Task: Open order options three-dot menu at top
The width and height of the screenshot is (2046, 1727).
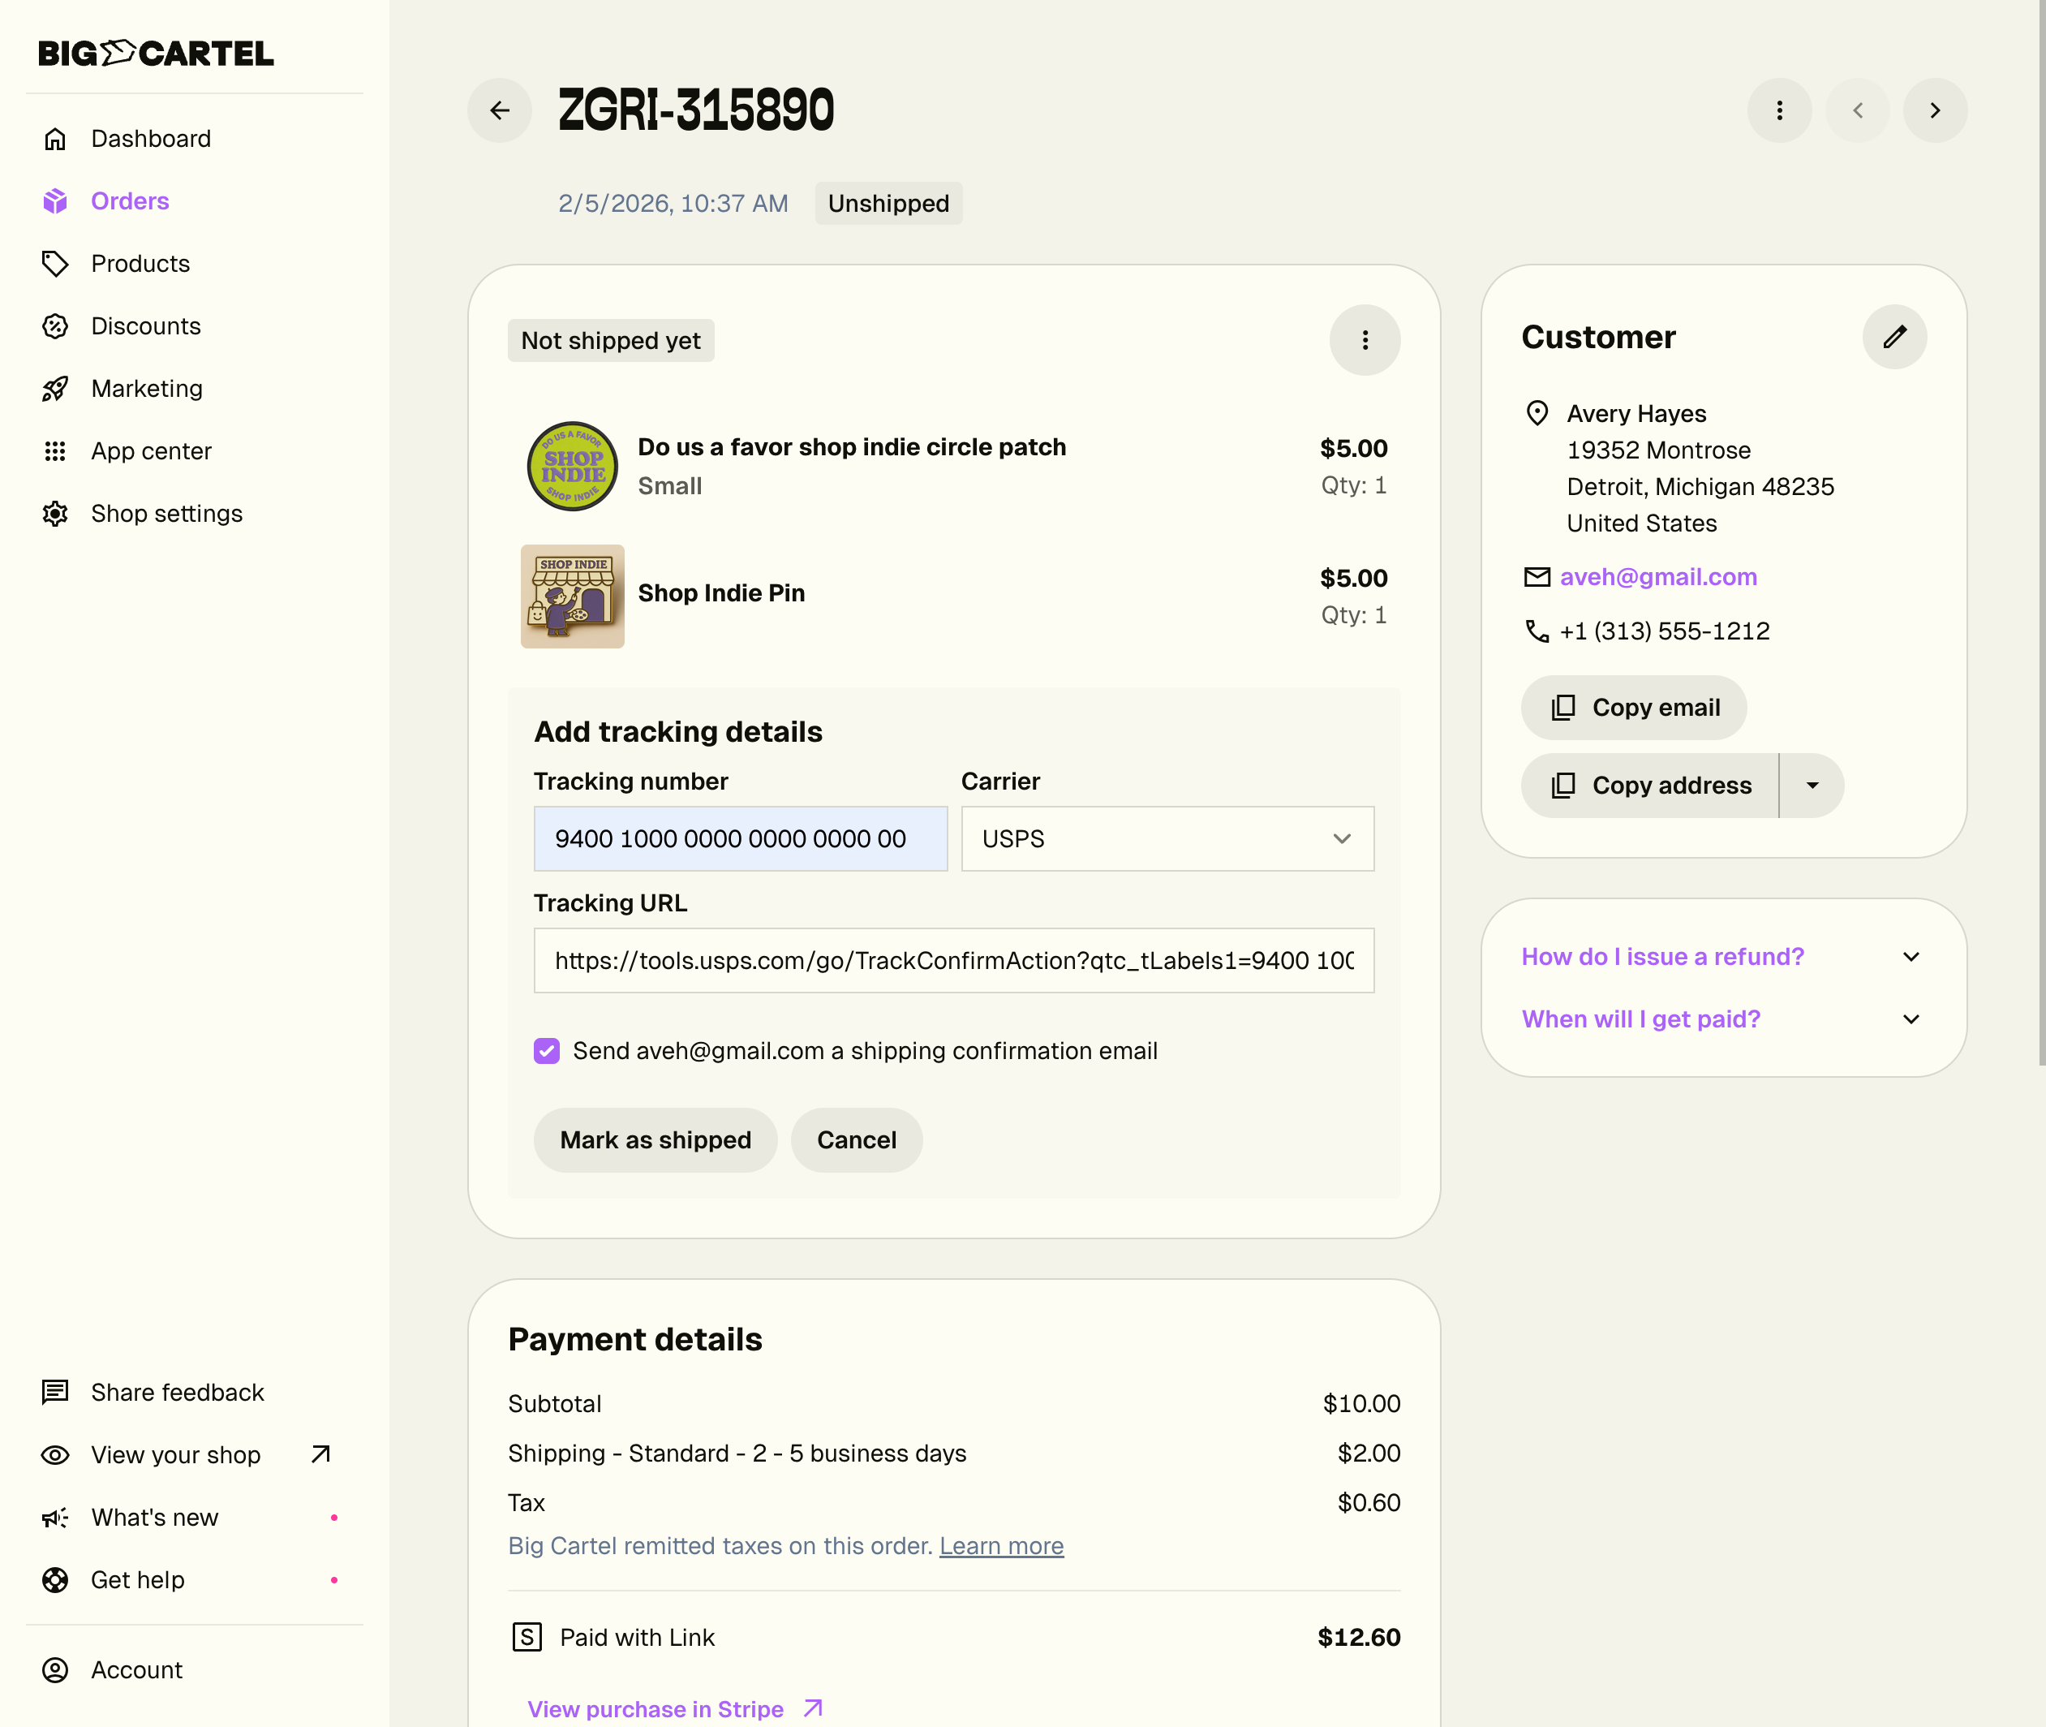Action: pos(1778,110)
